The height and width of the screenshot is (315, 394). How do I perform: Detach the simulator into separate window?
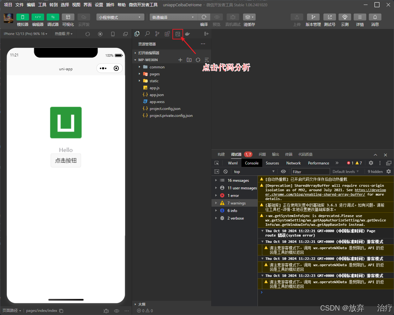coord(125,34)
